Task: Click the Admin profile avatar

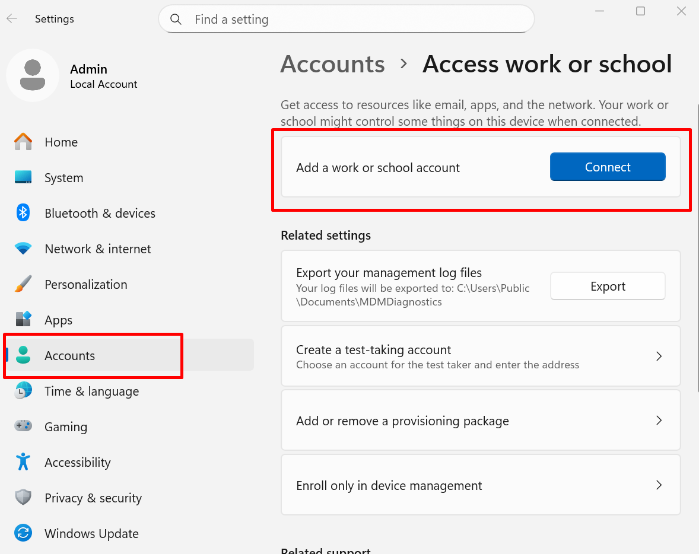Action: [x=33, y=75]
